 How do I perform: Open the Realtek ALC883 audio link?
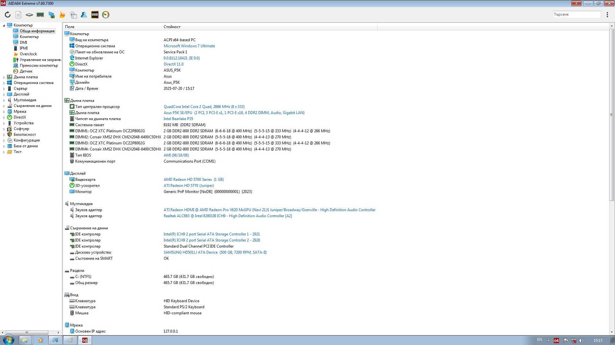[228, 216]
